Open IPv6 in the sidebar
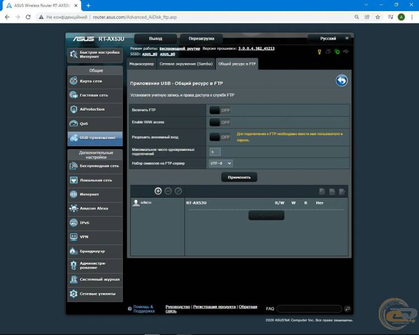 (95, 223)
